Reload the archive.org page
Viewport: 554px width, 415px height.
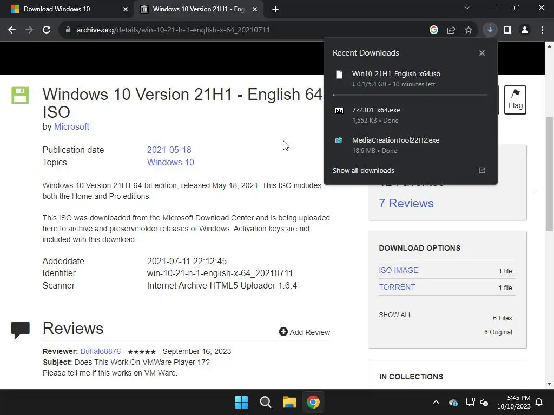coord(47,30)
